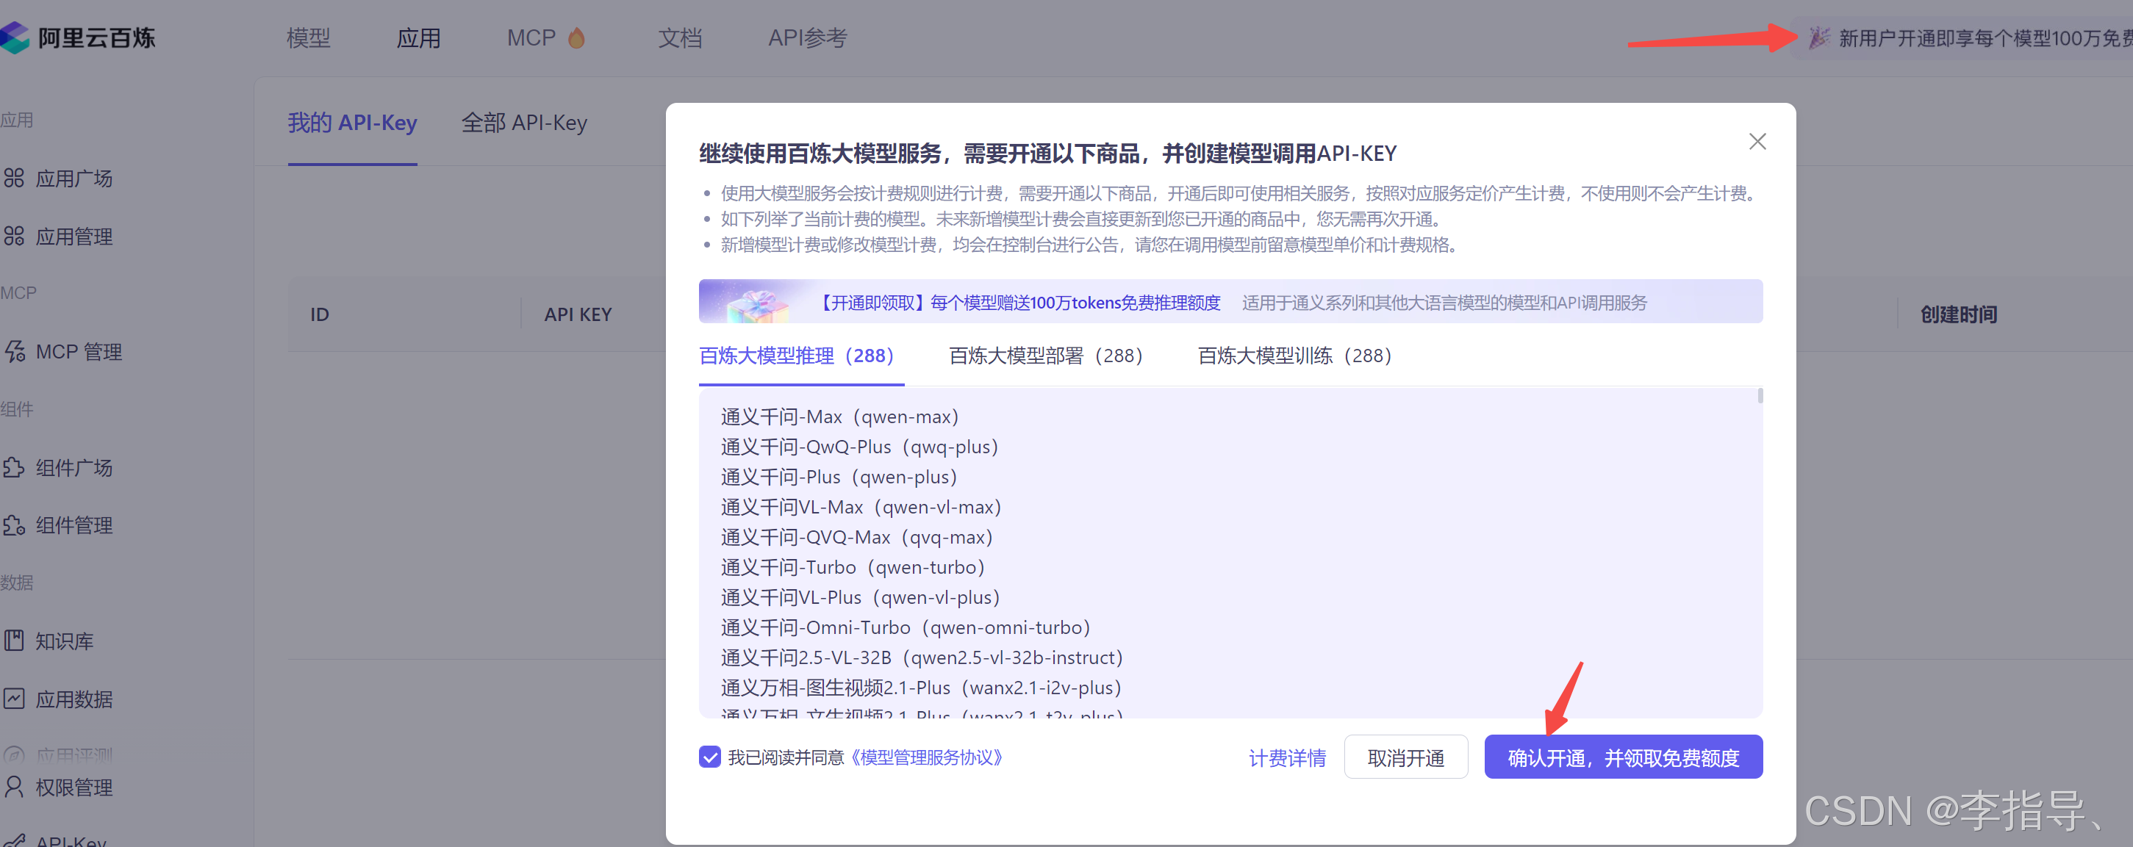Open the 《模型管理服务协议》 link
This screenshot has width=2133, height=847.
(928, 757)
